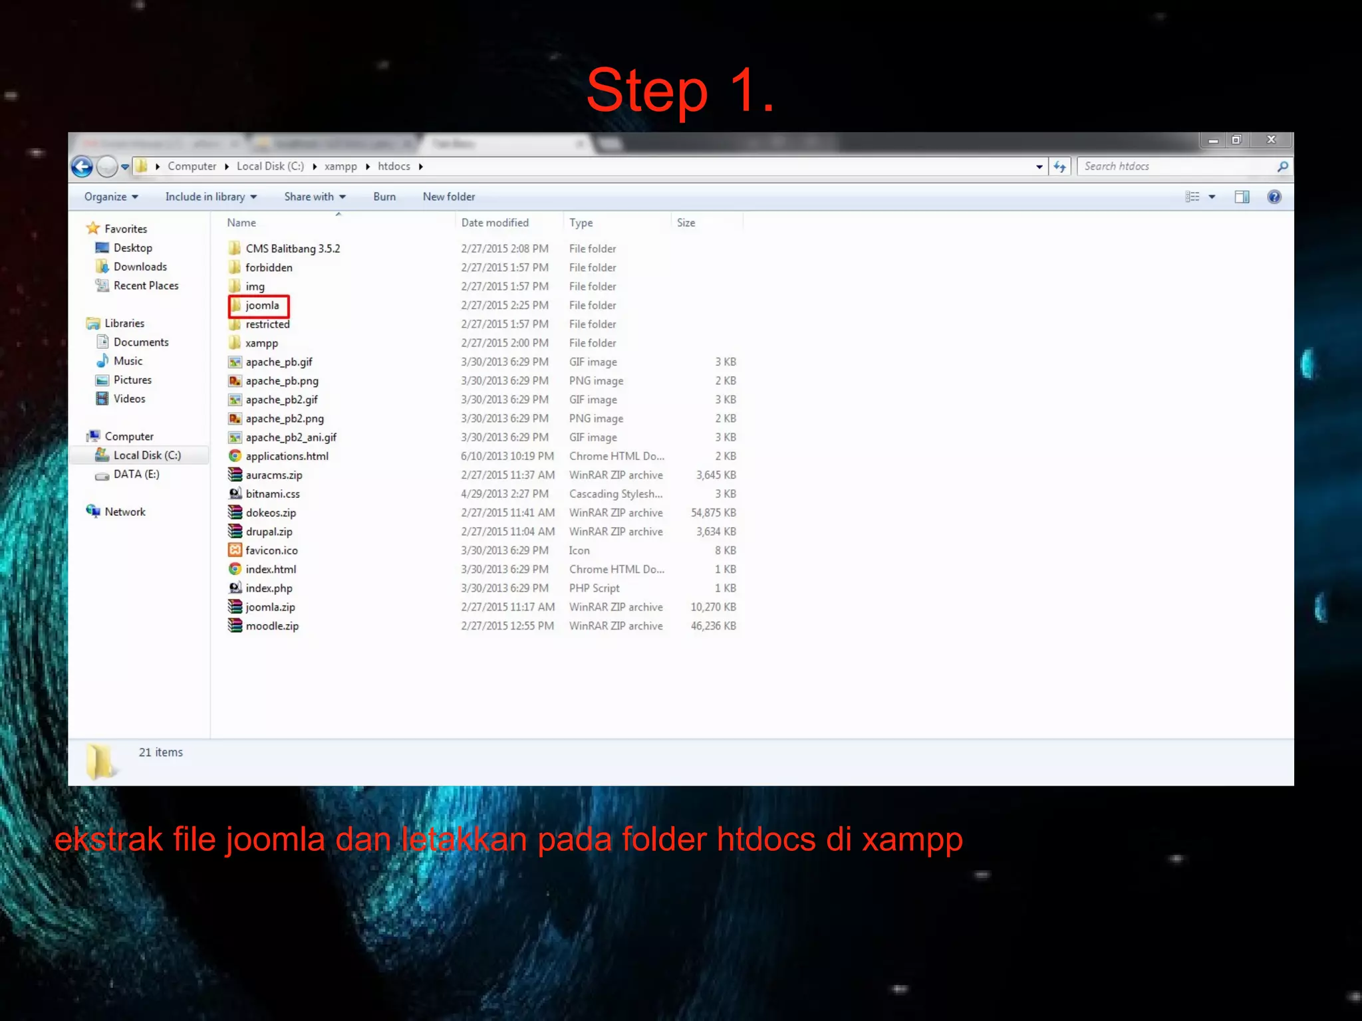Click the htdocs breadcrumb segment
This screenshot has height=1021, width=1362.
point(394,166)
